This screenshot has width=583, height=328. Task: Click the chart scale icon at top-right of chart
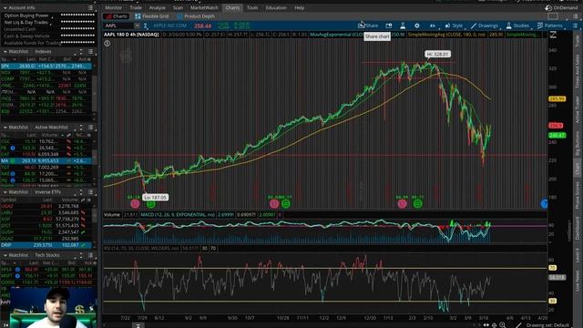coord(553,35)
